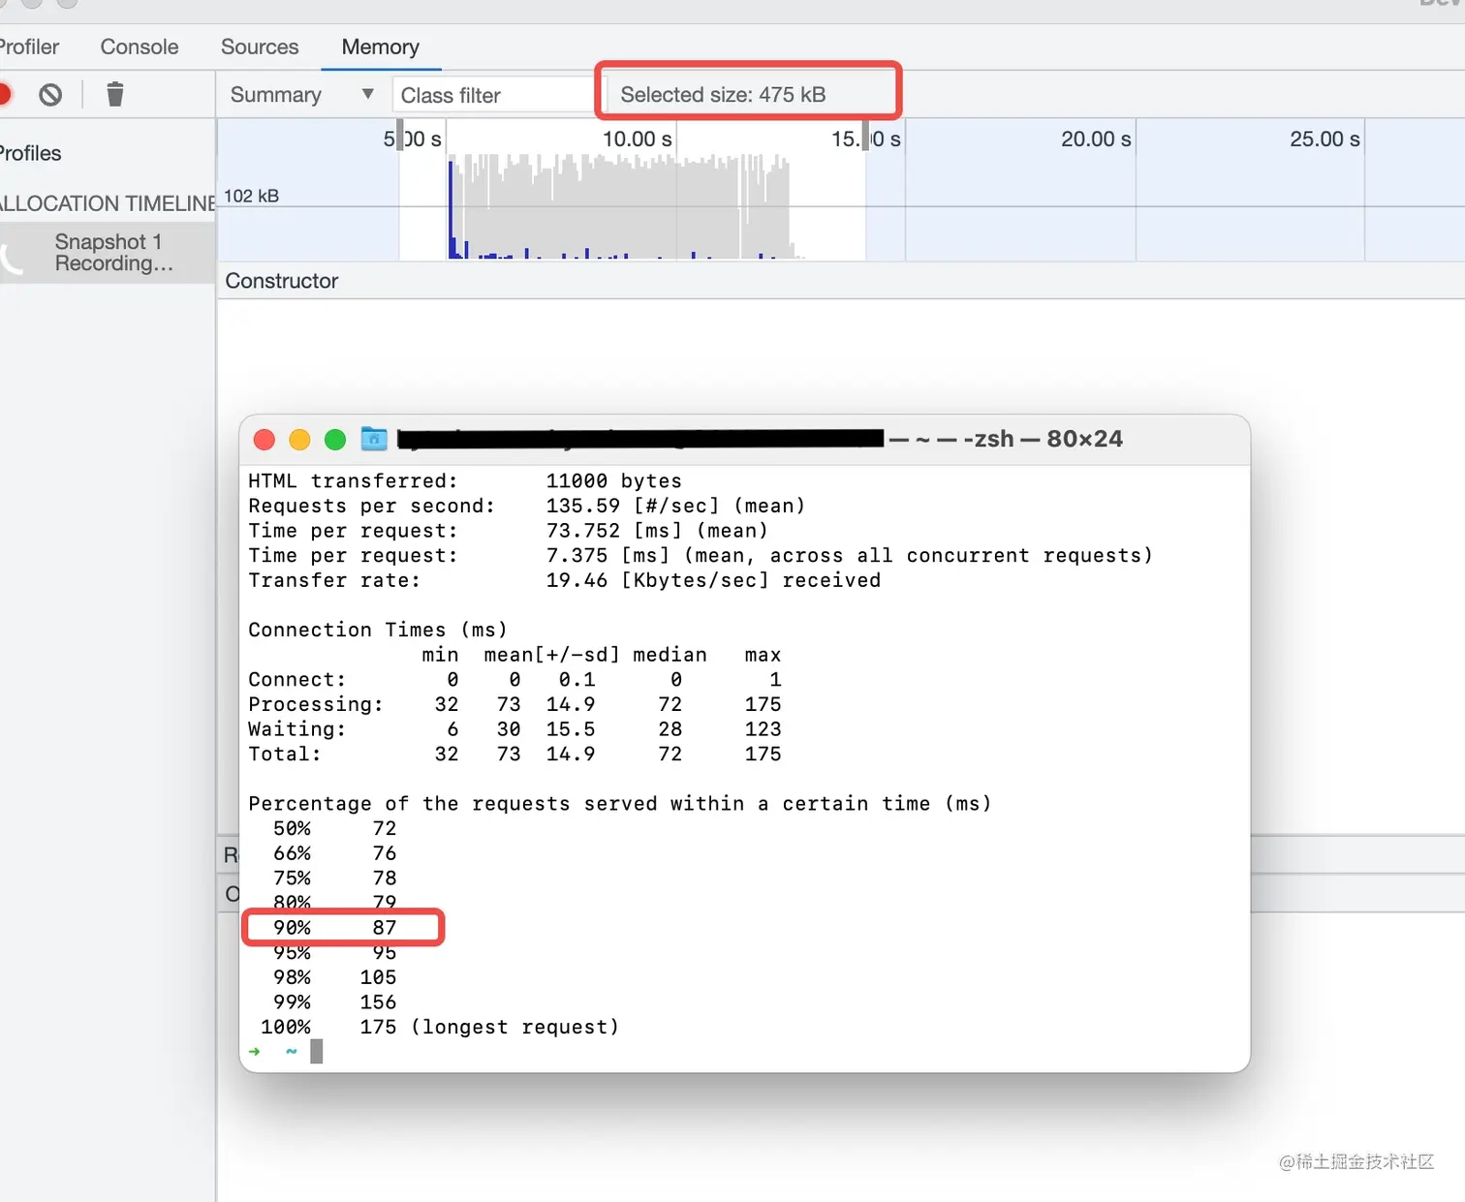Click the red stop recording button
The image size is (1465, 1202).
4,94
